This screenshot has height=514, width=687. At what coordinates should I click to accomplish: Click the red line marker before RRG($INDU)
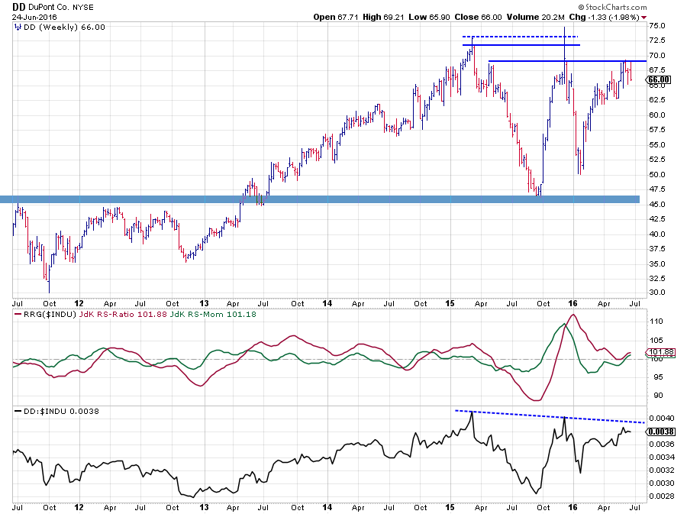tap(18, 314)
